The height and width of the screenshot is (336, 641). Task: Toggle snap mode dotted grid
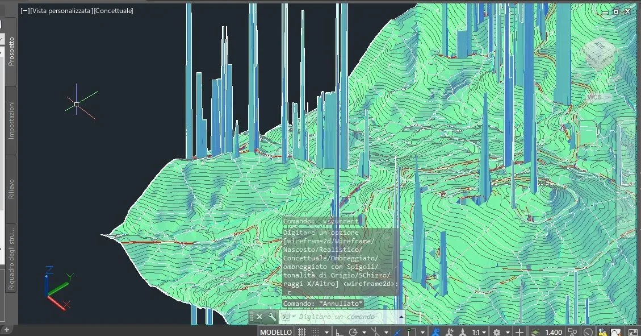tap(316, 332)
